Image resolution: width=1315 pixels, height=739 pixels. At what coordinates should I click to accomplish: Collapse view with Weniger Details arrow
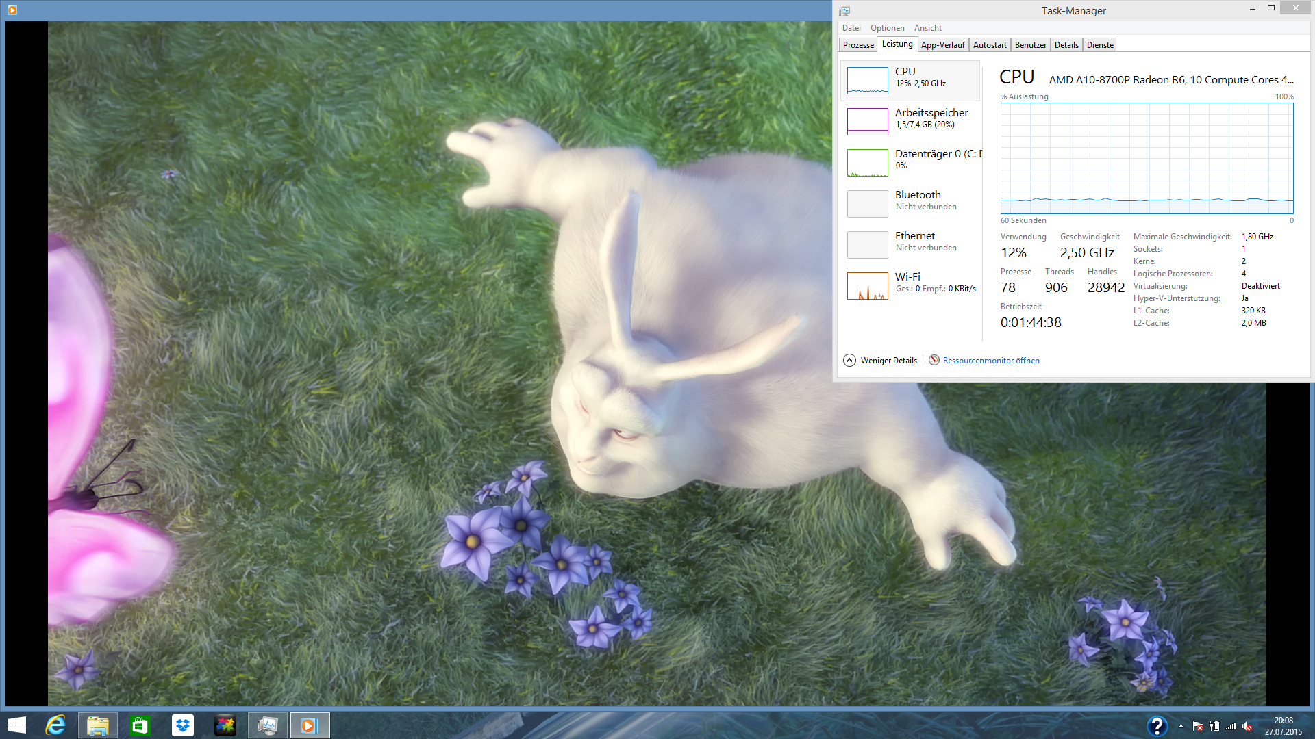click(x=849, y=360)
